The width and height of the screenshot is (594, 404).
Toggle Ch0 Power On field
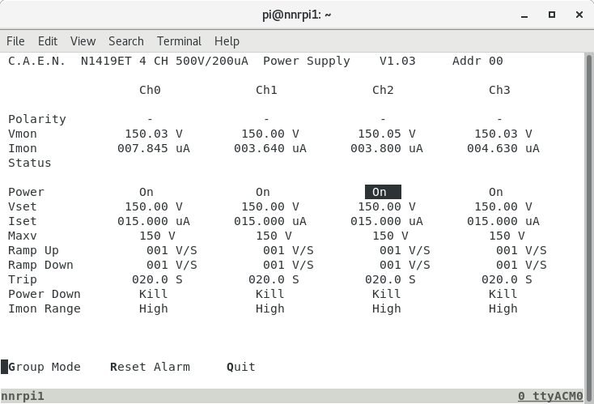point(146,192)
